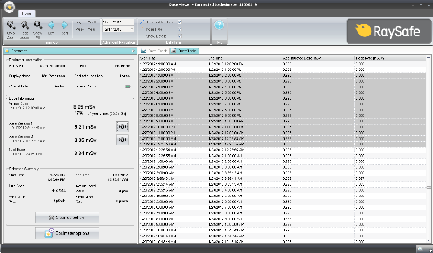
Task: Click the Redo Zoom icon
Action: click(24, 25)
